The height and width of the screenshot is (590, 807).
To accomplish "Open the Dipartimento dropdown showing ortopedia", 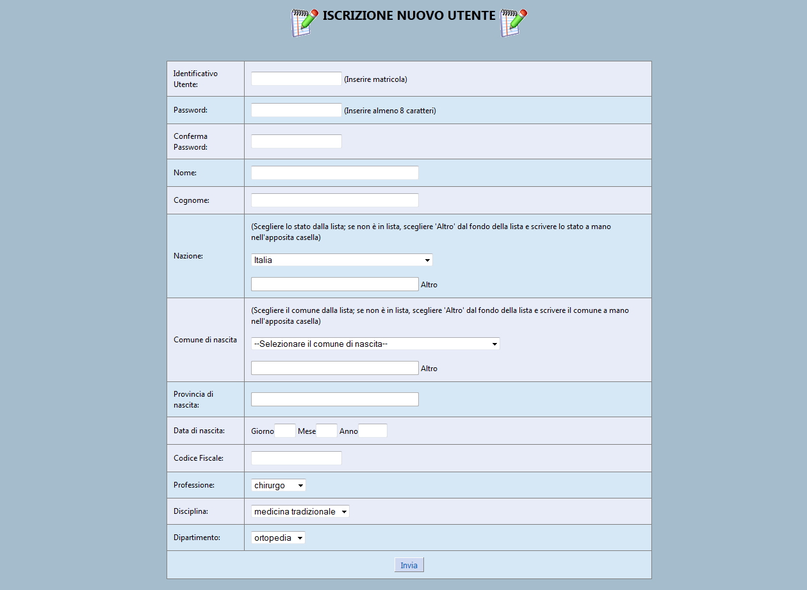I will point(277,538).
